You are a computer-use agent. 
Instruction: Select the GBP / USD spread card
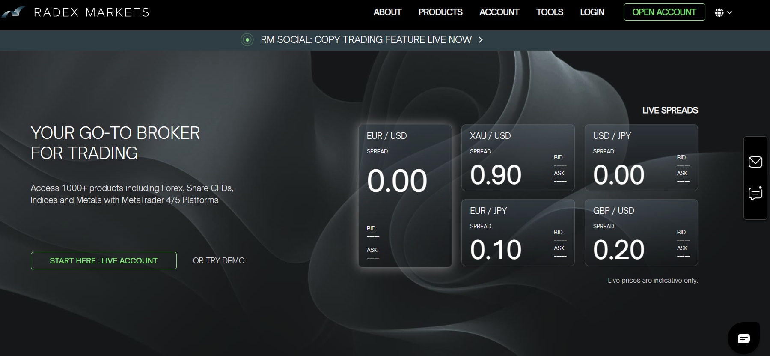641,233
